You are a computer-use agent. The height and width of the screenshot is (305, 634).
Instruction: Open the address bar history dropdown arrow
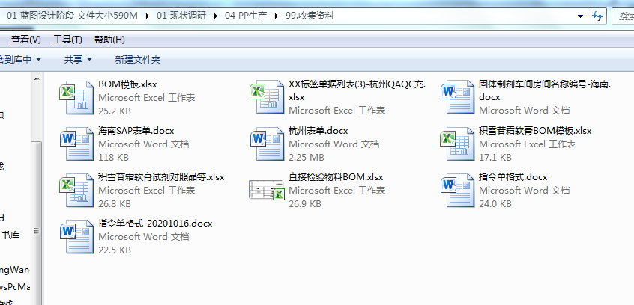tap(579, 16)
